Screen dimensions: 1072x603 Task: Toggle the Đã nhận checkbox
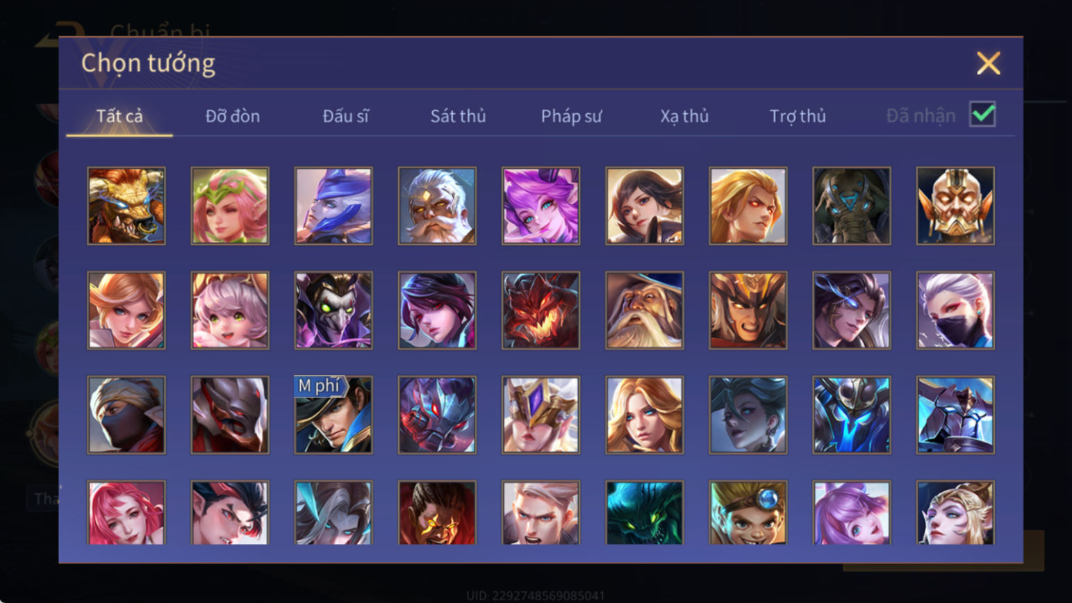tap(982, 115)
